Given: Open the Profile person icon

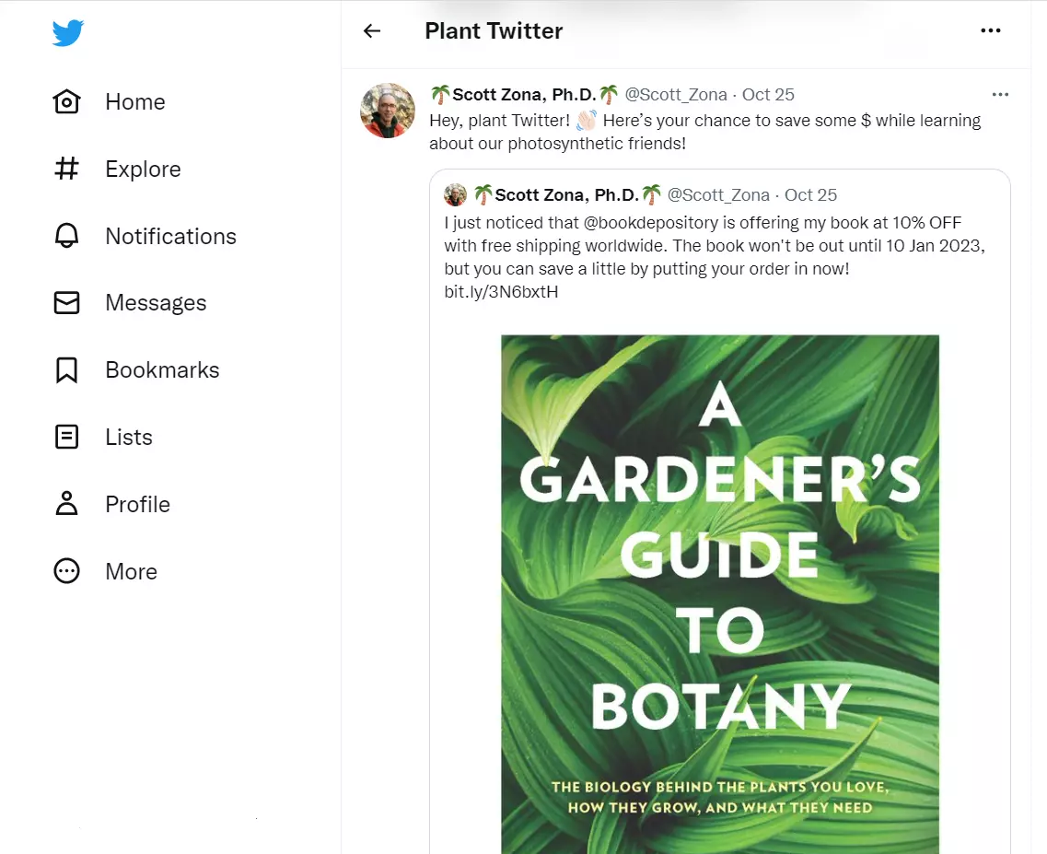Looking at the screenshot, I should [x=67, y=504].
